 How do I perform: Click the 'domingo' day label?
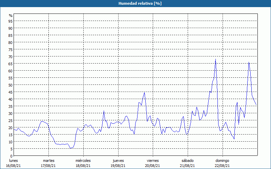222,161
